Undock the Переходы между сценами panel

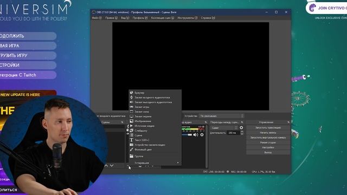[242, 122]
